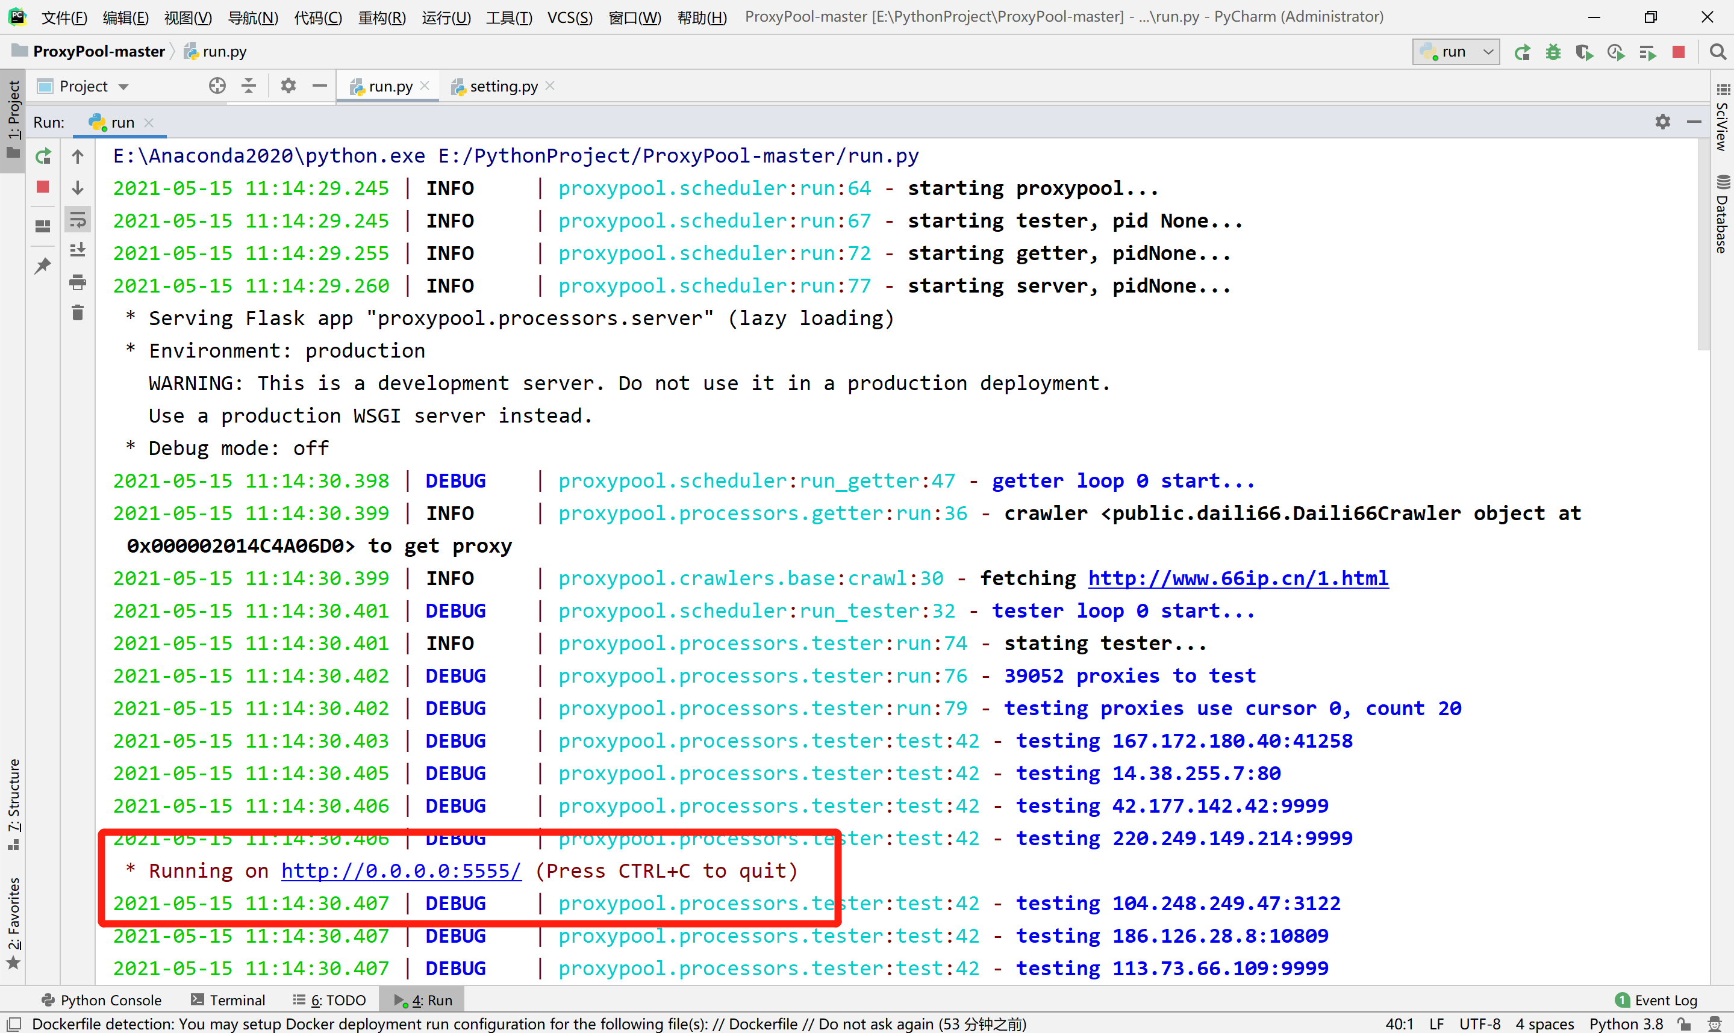This screenshot has height=1033, width=1734.
Task: Stop the running process in Run panel
Action: click(43, 187)
